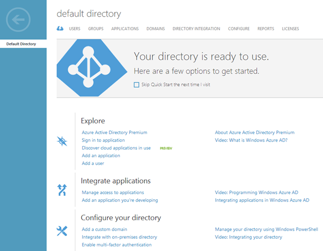
Task: Open Integrating applications in Windows Azure AD
Action: point(262,200)
